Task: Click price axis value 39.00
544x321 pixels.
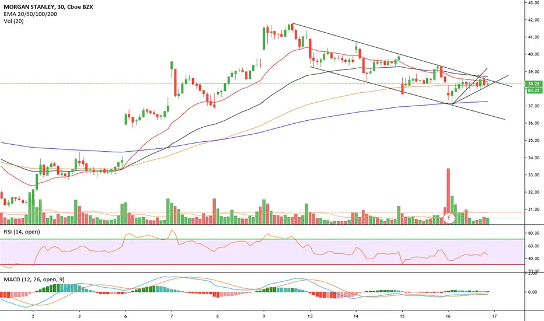Action: pyautogui.click(x=533, y=71)
